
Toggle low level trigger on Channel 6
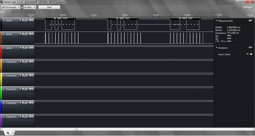[x=32, y=103]
